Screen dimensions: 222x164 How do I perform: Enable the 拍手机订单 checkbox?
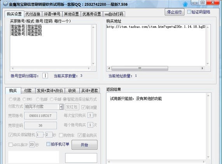pos(48,144)
